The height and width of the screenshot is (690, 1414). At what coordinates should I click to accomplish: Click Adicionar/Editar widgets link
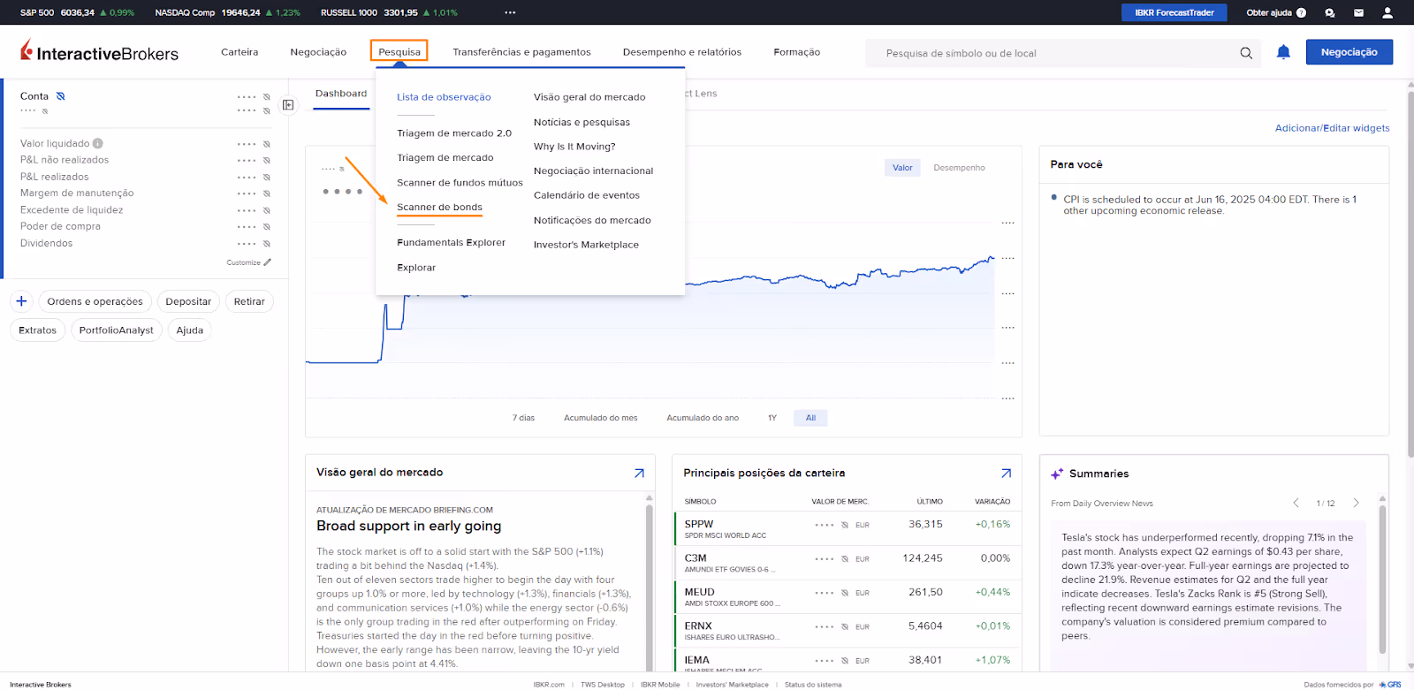click(1332, 128)
